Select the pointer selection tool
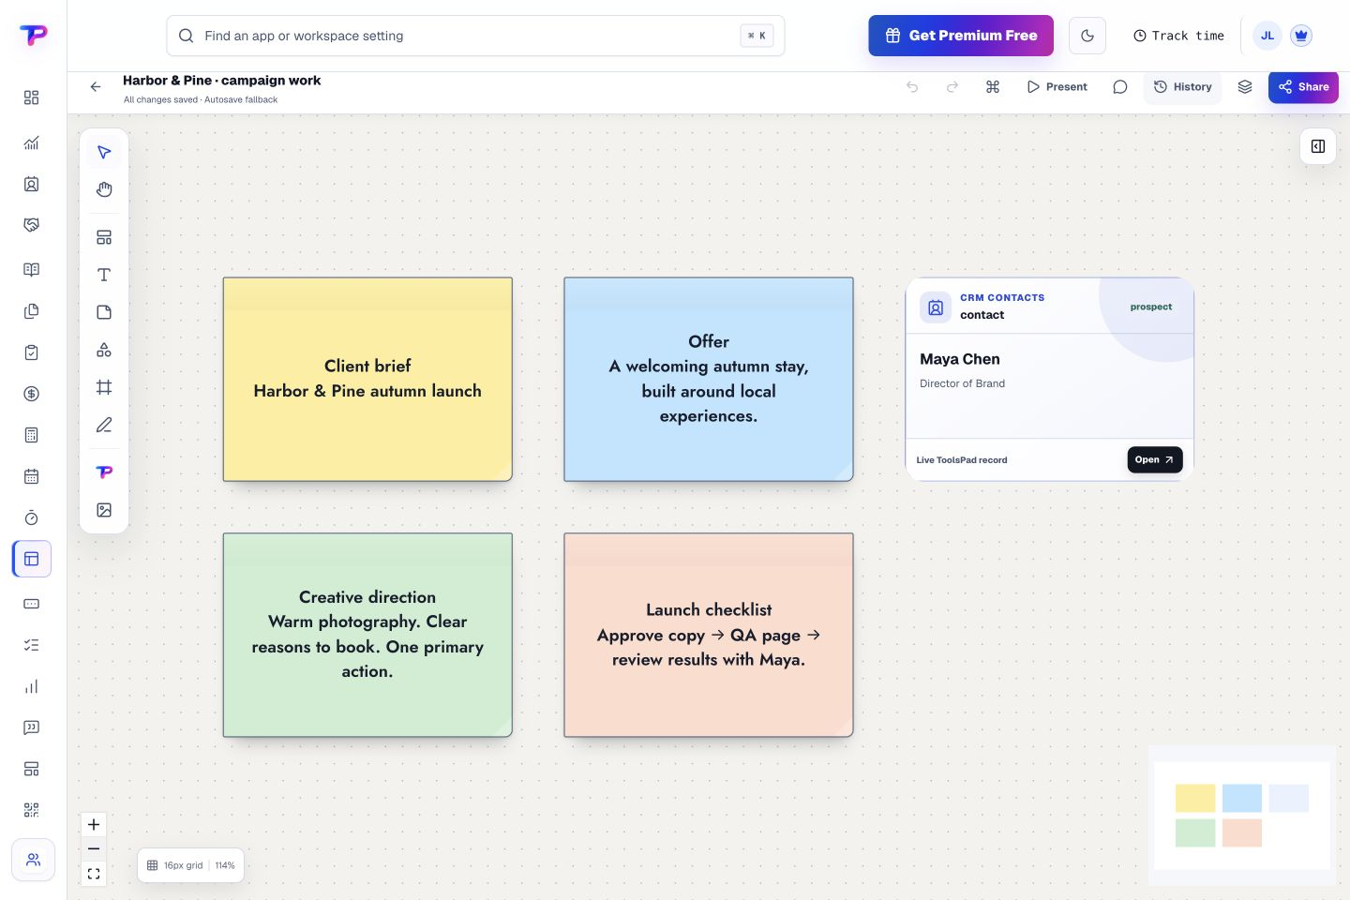Image resolution: width=1350 pixels, height=900 pixels. pos(104,153)
